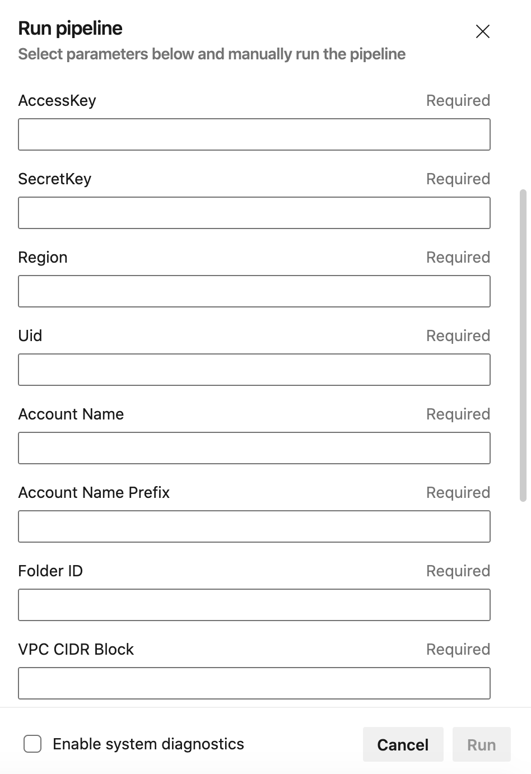
Task: Click the Region field label
Action: click(x=43, y=258)
